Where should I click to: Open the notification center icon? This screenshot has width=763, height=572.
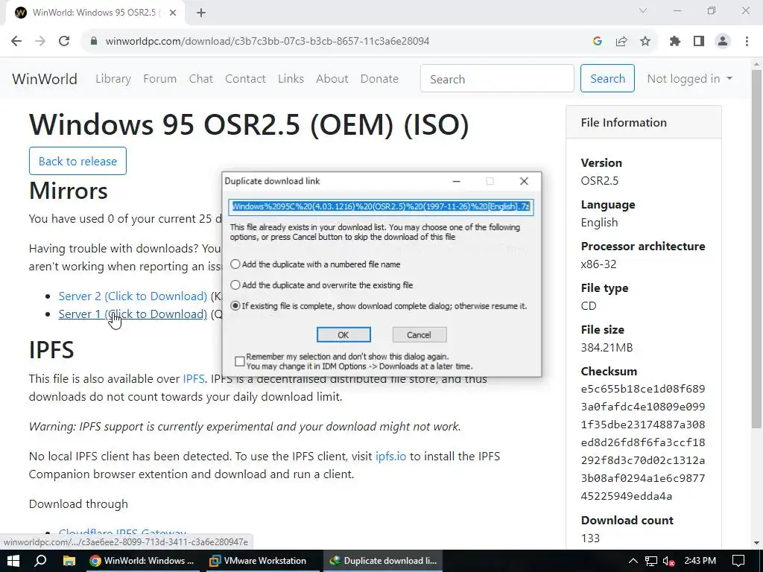pos(738,561)
